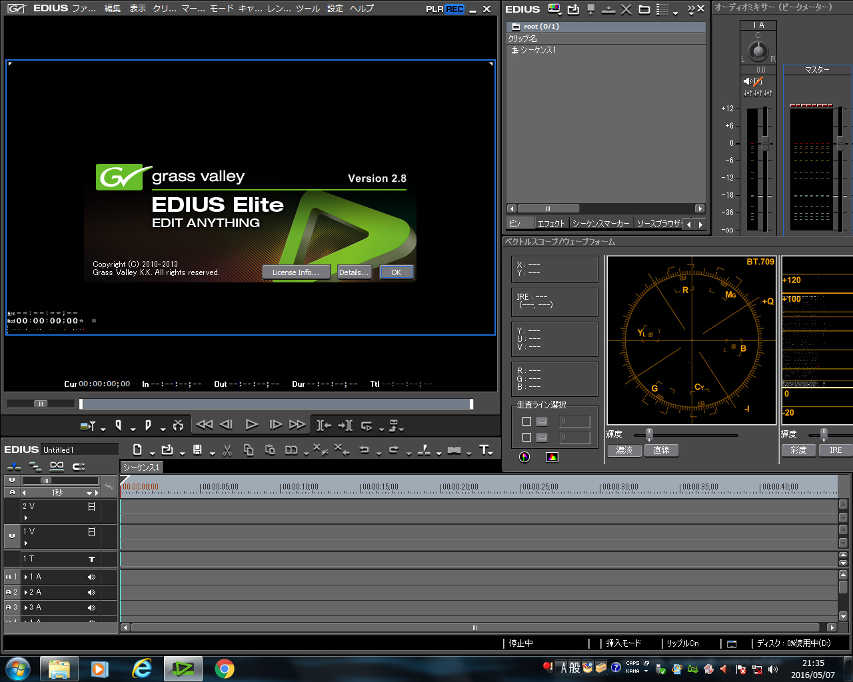Click the vectorscope 輝度 brightness slider
The width and height of the screenshot is (853, 682).
click(x=649, y=434)
